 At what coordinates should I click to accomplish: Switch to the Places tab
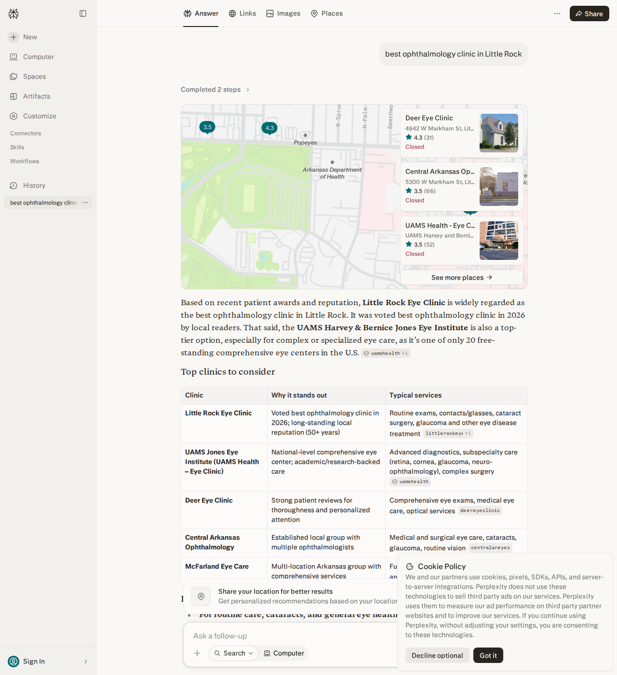tap(326, 13)
